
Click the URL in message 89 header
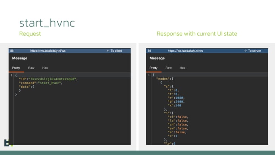[185, 51]
